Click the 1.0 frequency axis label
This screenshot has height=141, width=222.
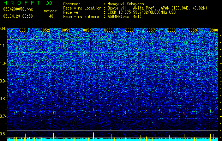click(x=3, y=63)
